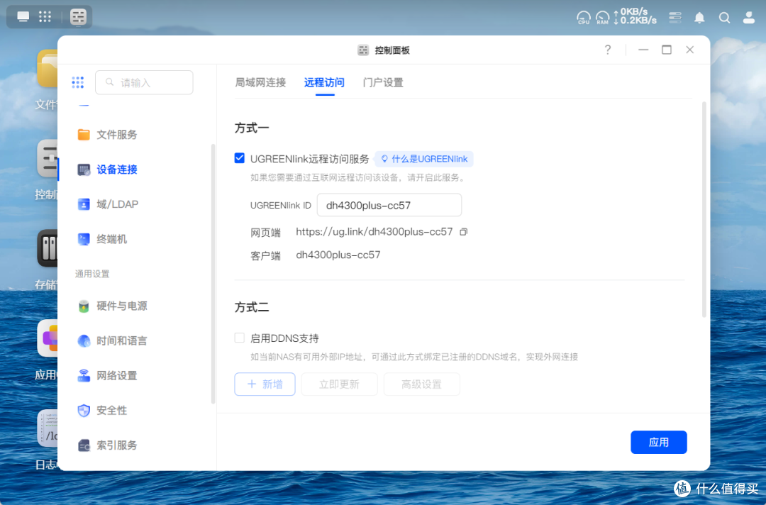This screenshot has width=766, height=505.
Task: Uncheck UGREENlink remote access service
Action: 240,158
